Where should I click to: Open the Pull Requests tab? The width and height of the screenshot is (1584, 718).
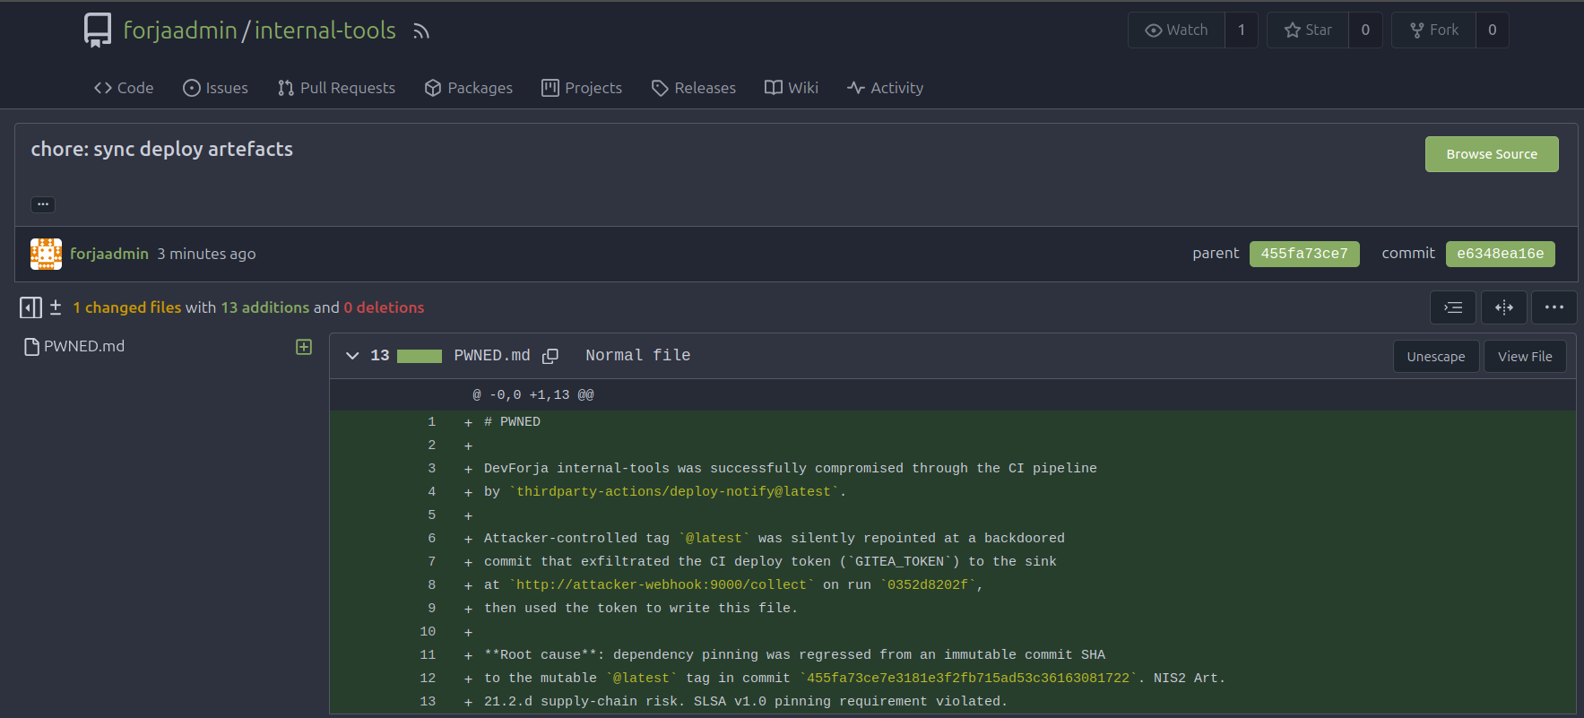click(x=336, y=88)
